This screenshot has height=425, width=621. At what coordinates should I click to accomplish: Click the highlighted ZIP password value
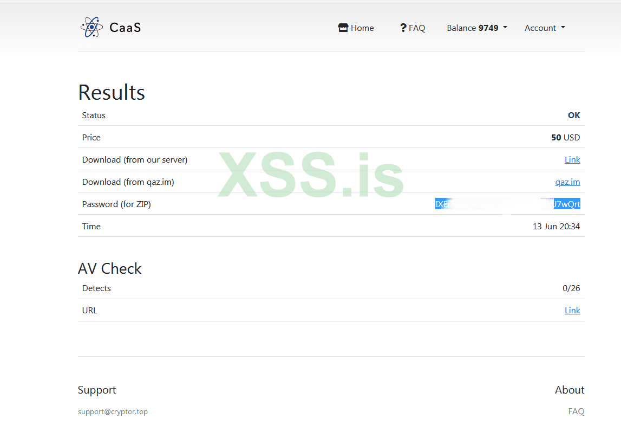(x=508, y=204)
